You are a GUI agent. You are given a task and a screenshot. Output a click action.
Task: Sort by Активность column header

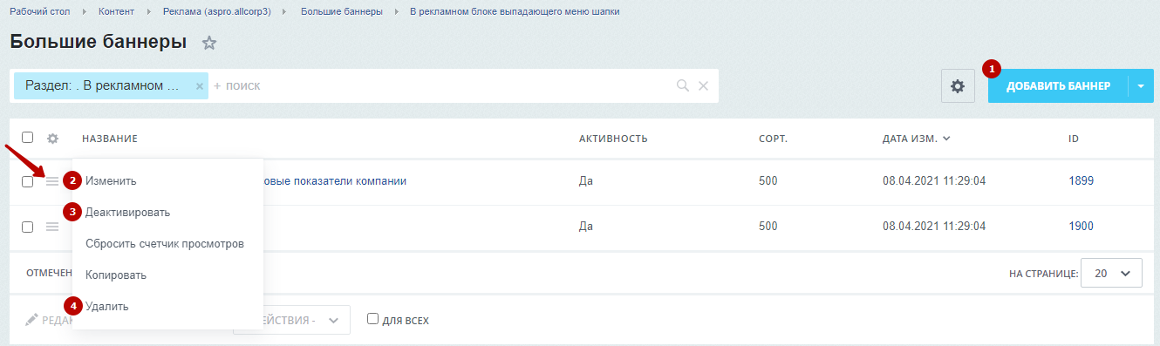(613, 139)
